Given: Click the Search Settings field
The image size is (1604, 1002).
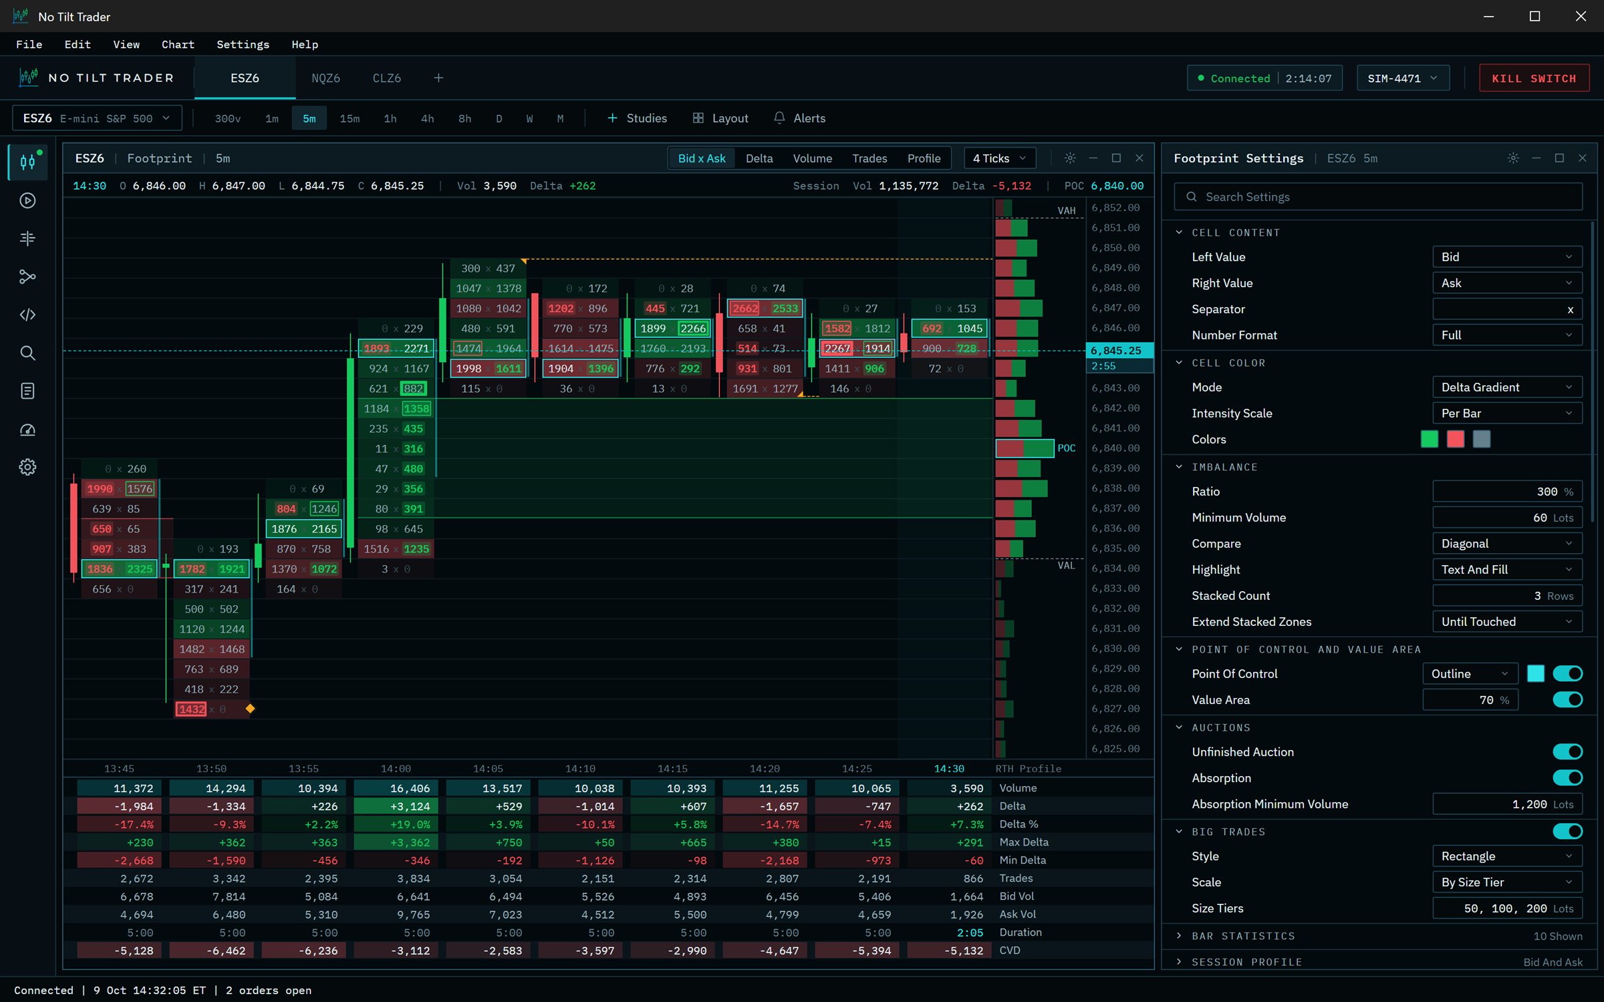Looking at the screenshot, I should point(1378,197).
